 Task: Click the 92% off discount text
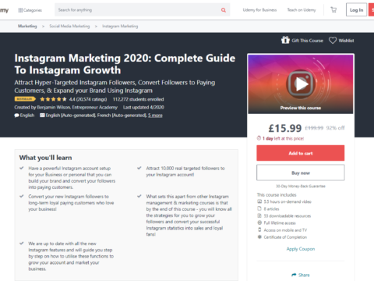(335, 128)
